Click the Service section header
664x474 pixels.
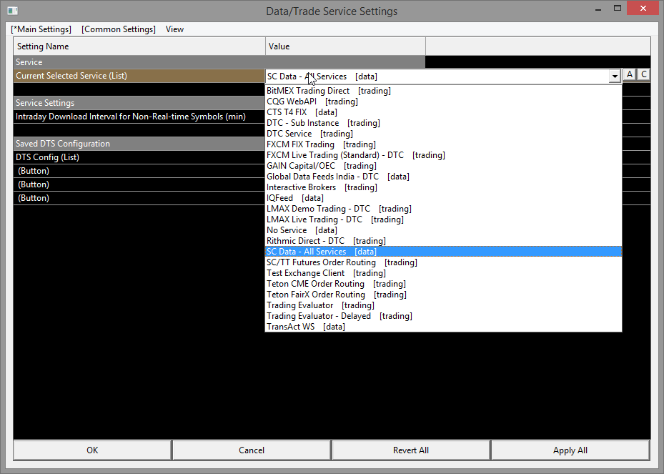(x=219, y=62)
